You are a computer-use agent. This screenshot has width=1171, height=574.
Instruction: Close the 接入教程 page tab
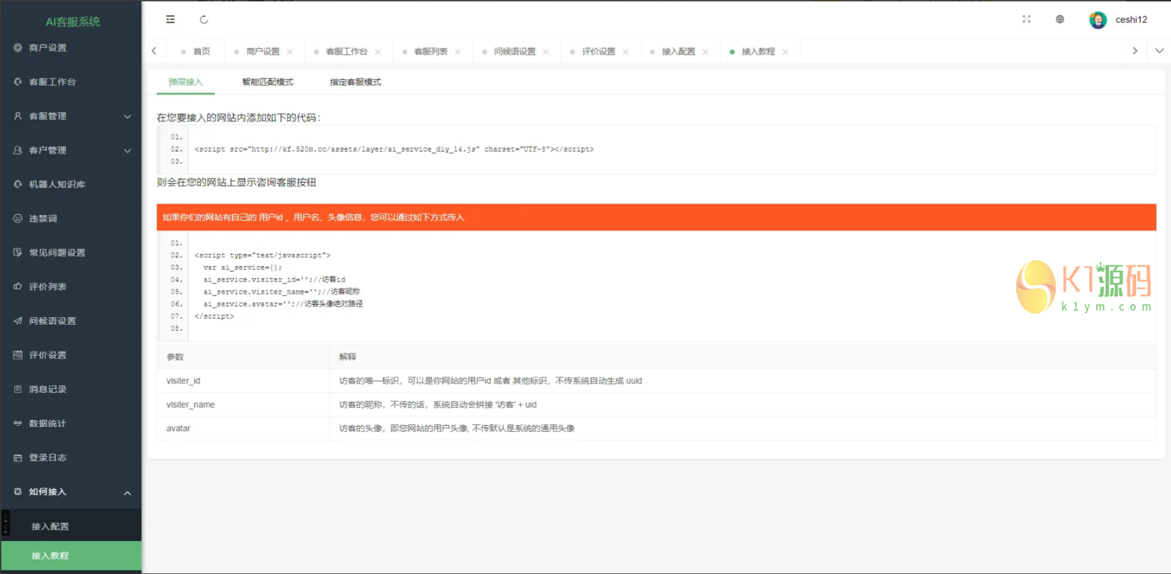pos(786,52)
